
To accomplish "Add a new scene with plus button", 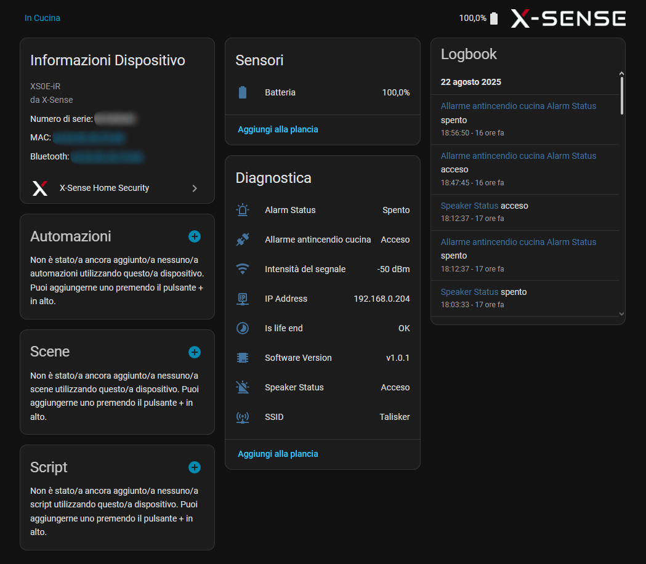I will click(x=195, y=352).
